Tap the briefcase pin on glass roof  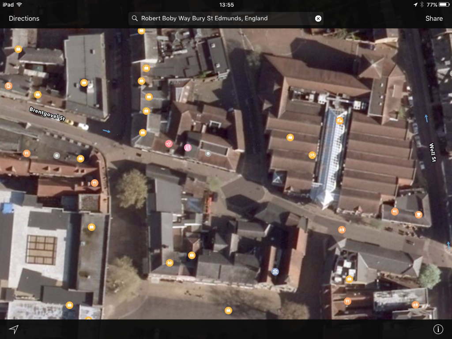pyautogui.click(x=340, y=121)
